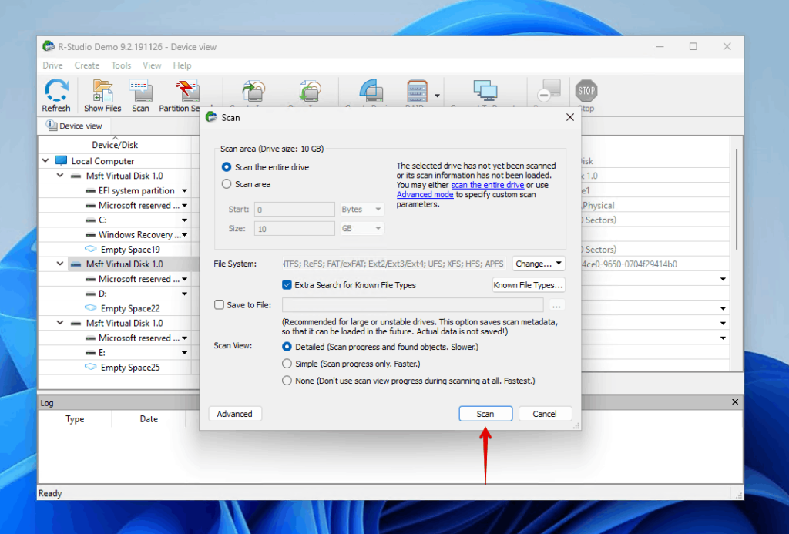Click the Scan icon in the toolbar
Screen dimensions: 789x534
(x=140, y=91)
